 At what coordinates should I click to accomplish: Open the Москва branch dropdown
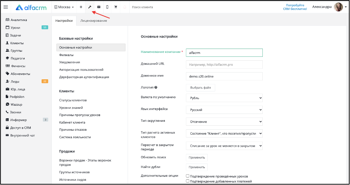pyautogui.click(x=64, y=7)
